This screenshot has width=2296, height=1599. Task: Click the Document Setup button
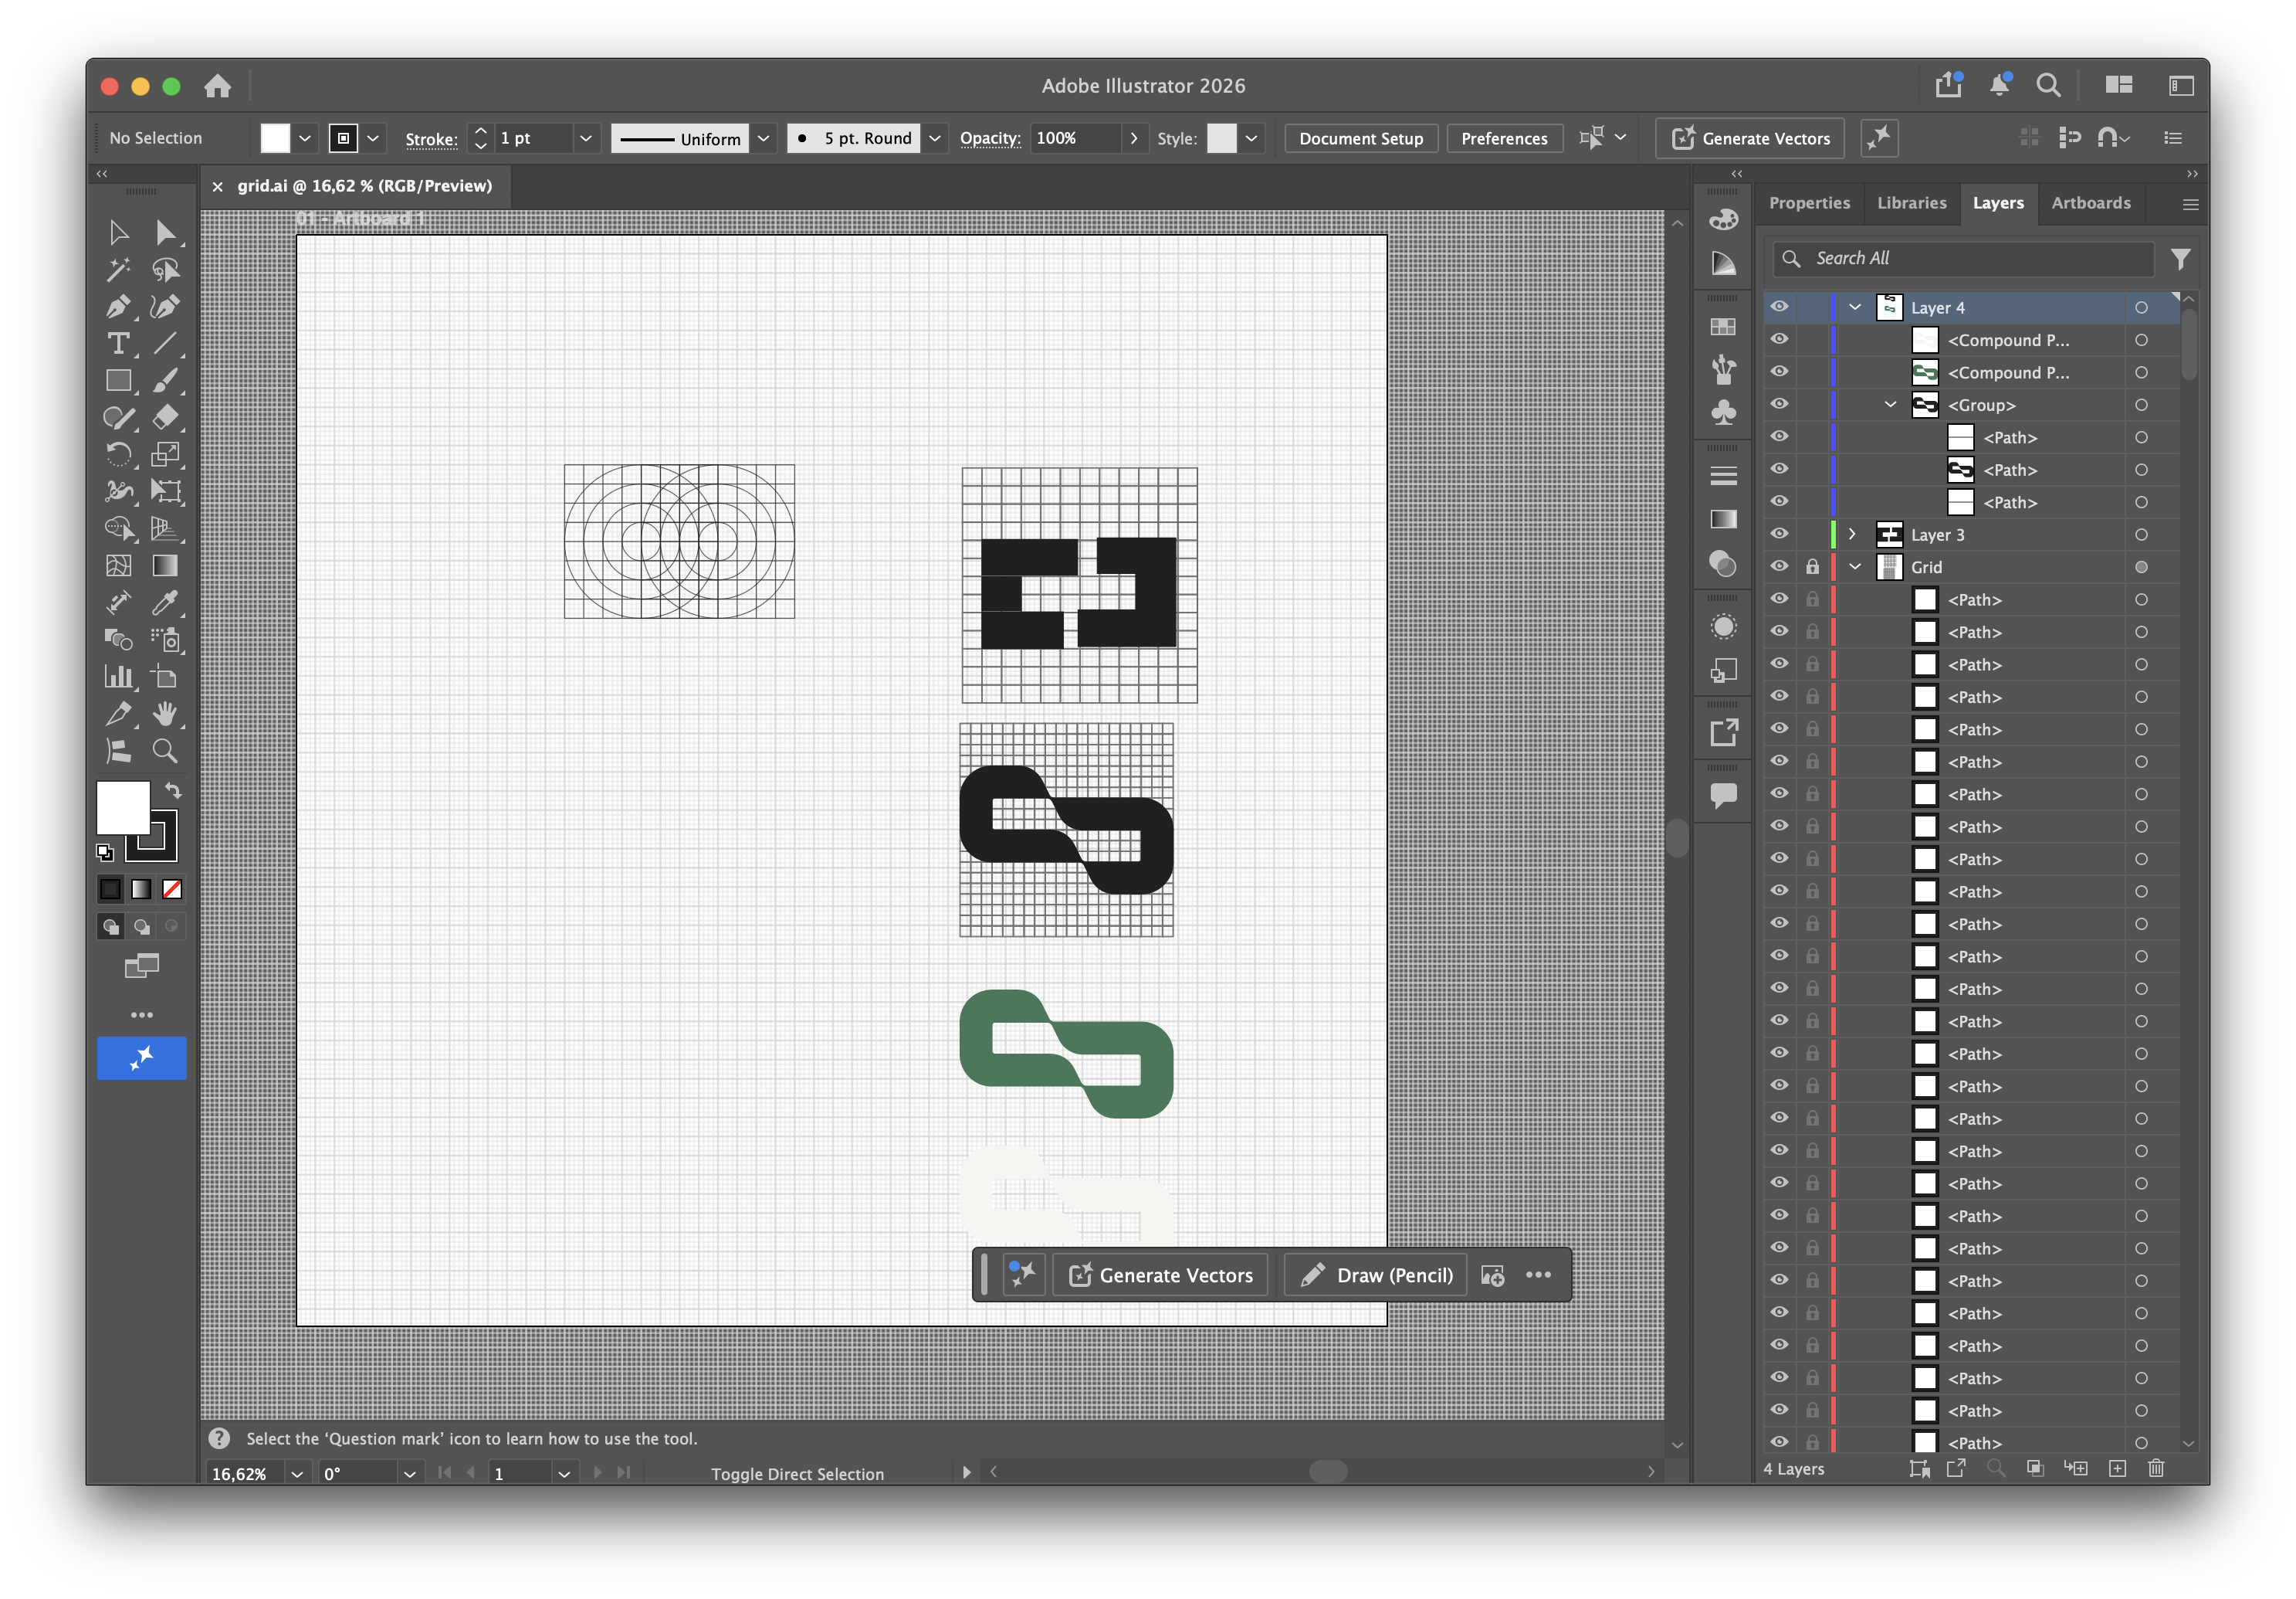[x=1360, y=138]
